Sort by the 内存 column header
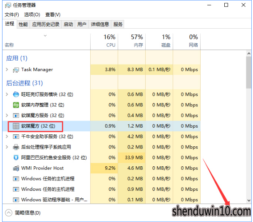 [x=131, y=41]
